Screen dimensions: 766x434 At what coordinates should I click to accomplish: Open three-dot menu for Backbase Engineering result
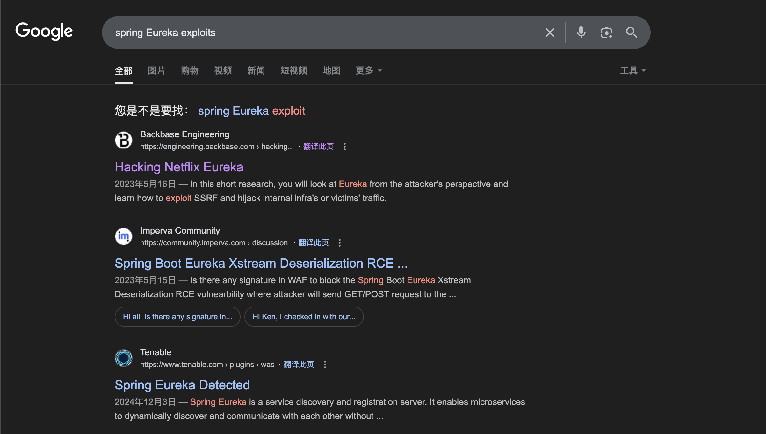[x=344, y=147]
